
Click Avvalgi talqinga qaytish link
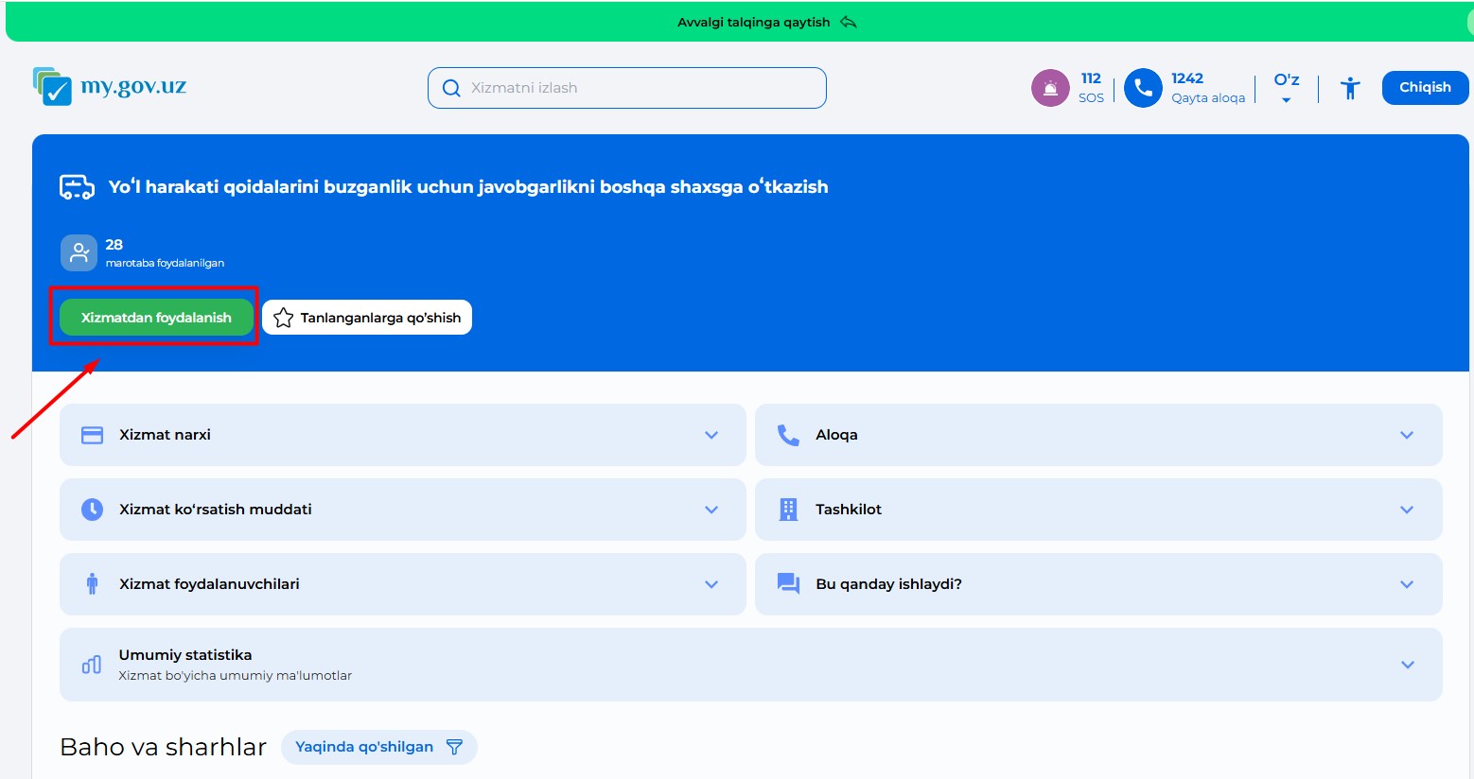point(753,22)
